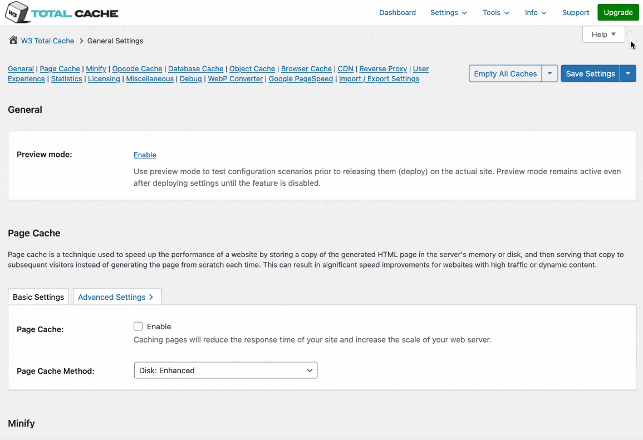Click the home icon in breadcrumb
The image size is (643, 440).
coord(13,39)
